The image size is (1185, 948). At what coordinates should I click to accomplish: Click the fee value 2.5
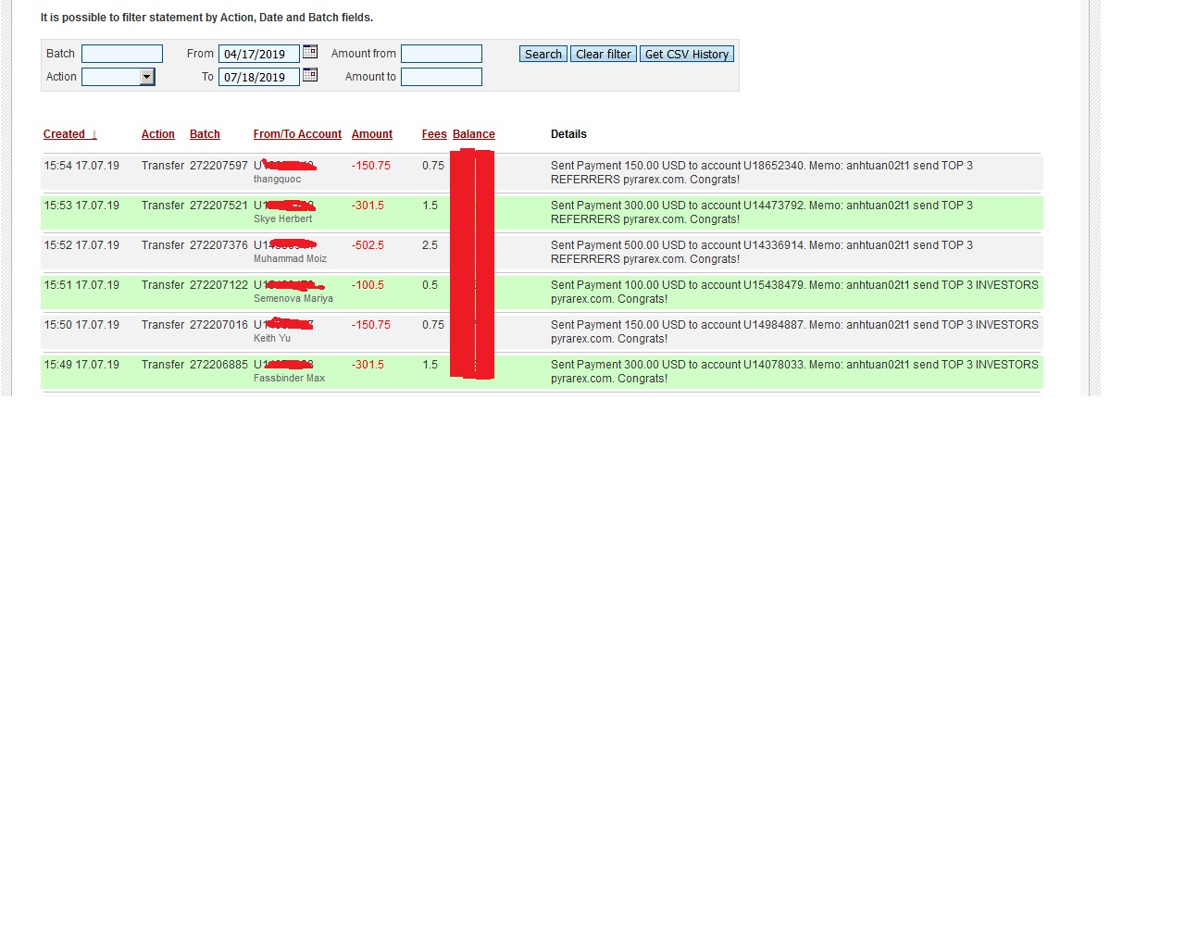pyautogui.click(x=430, y=245)
